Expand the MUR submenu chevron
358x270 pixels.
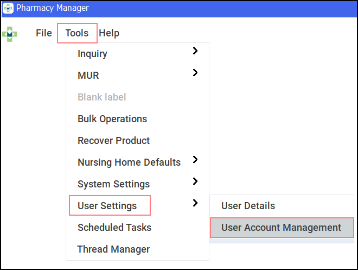point(195,73)
